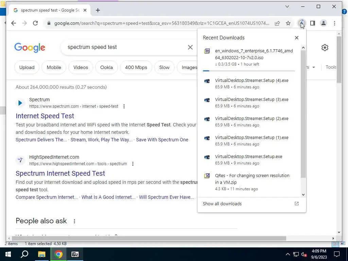Click the Chrome horizontal scrollbar thumb
Image resolution: width=348 pixels, height=261 pixels.
(149, 238)
